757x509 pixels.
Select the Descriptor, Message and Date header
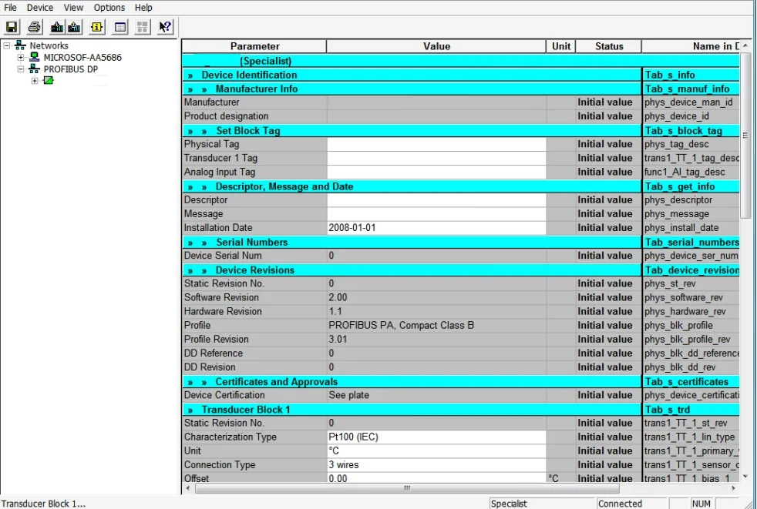[x=412, y=186]
